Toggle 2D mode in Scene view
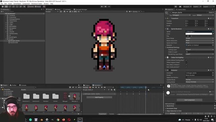Viewport: 216px width, 122px height. 61,12
